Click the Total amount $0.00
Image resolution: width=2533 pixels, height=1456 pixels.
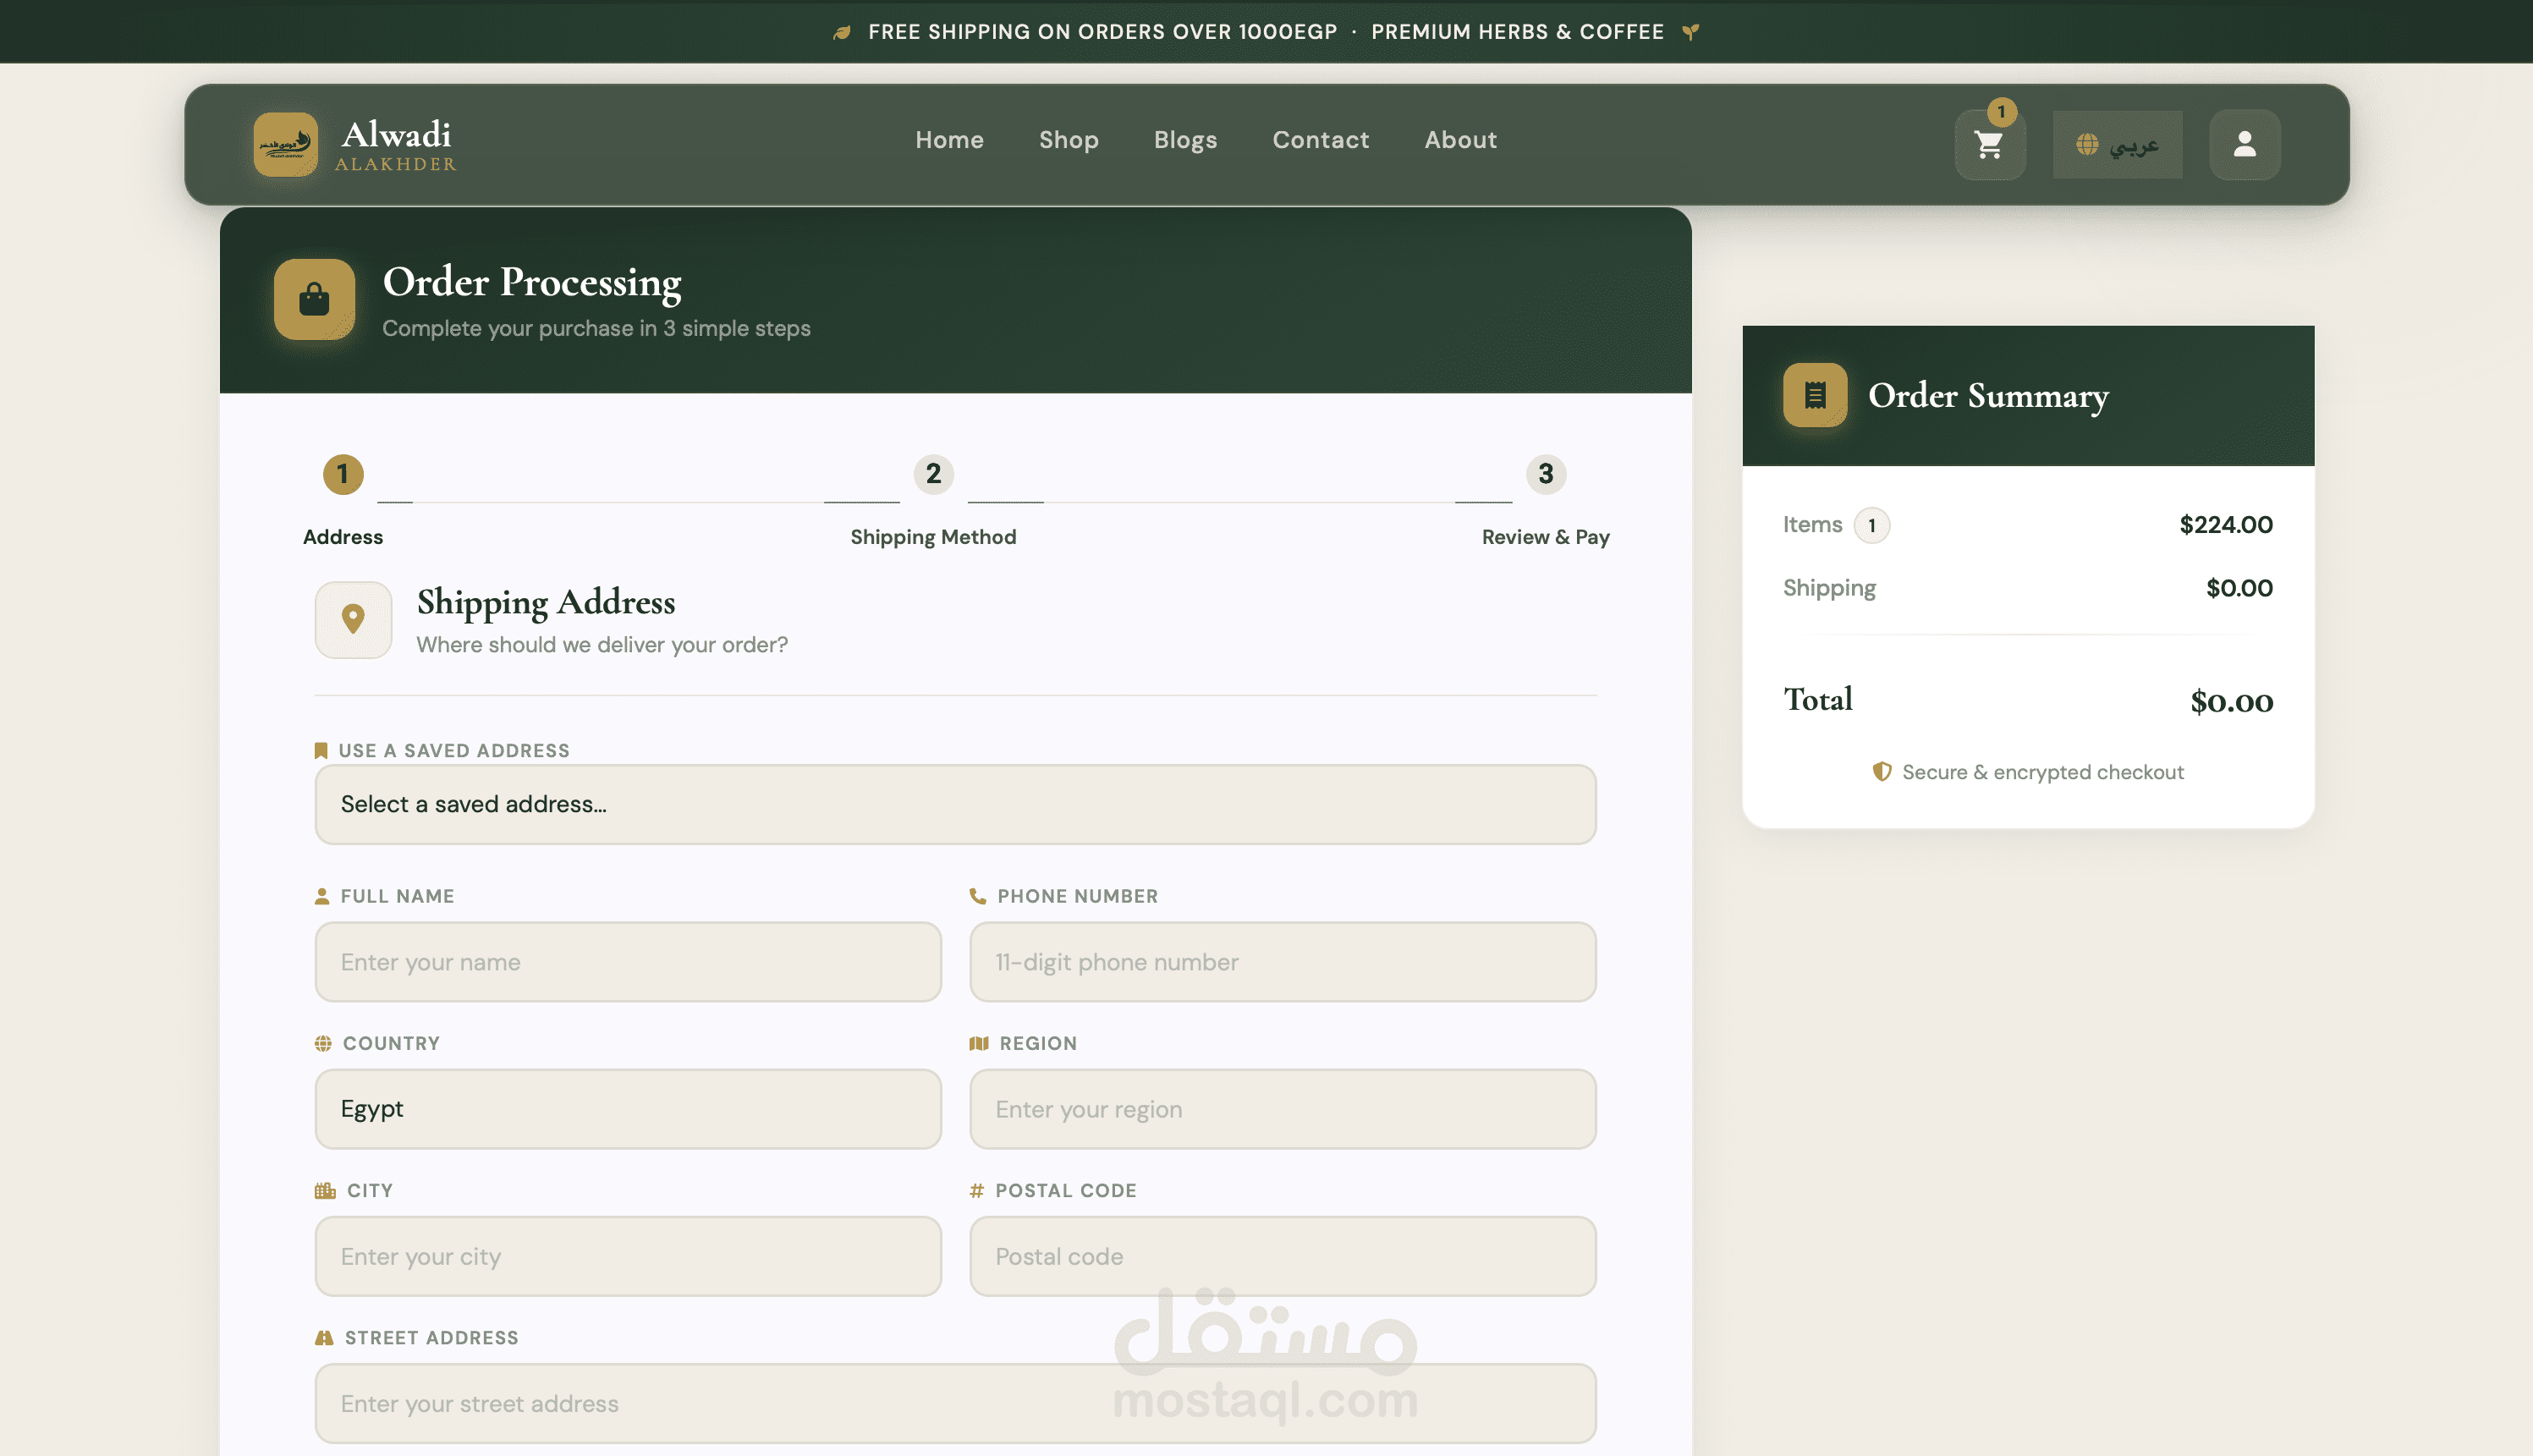point(2231,700)
